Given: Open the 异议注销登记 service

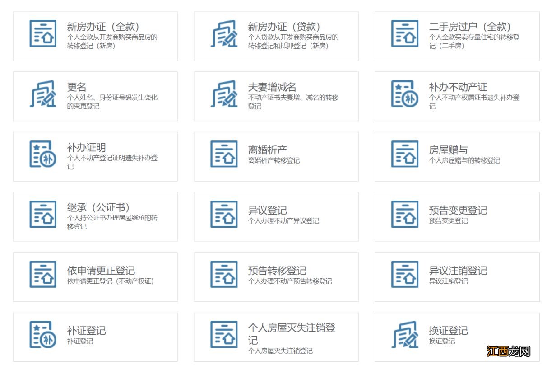Looking at the screenshot, I should pyautogui.click(x=457, y=276).
